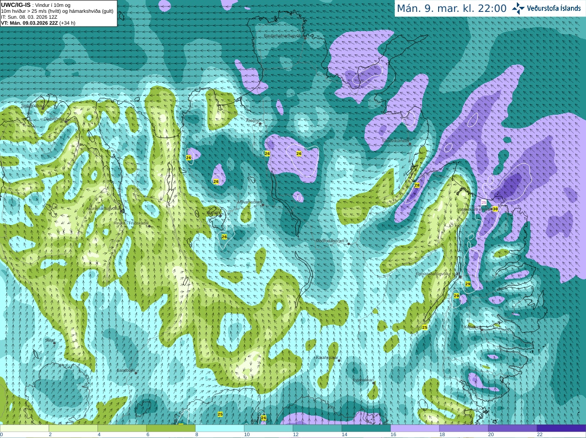Click the dark teal 14–16 m/s legend swatch
Screen dimensions: 586x438
click(x=366, y=428)
